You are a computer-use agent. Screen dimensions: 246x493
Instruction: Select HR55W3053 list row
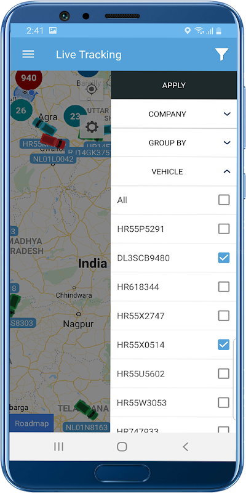pos(173,402)
